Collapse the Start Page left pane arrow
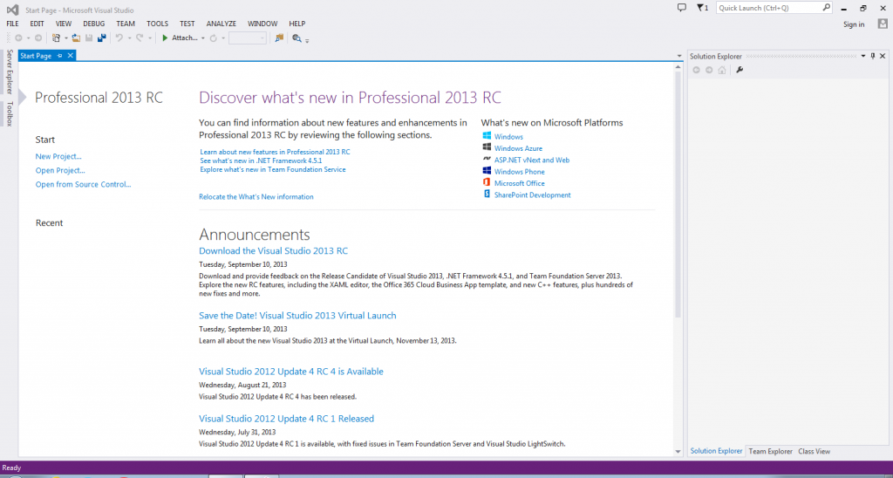The height and width of the screenshot is (478, 893). tap(22, 98)
